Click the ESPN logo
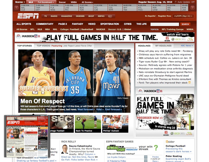 coord(28,16)
